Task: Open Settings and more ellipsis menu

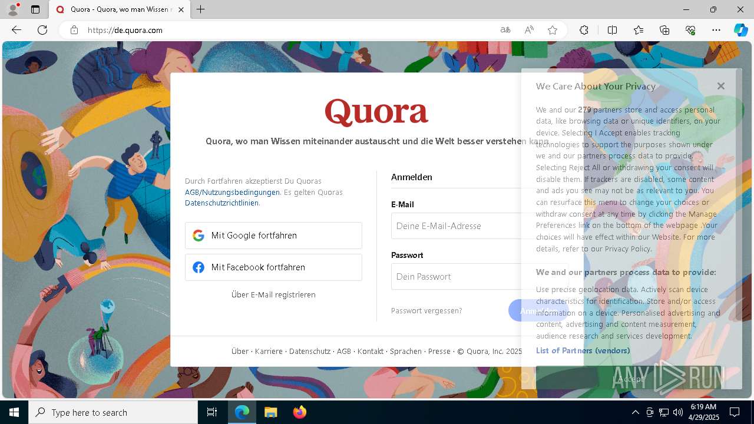Action: (716, 30)
